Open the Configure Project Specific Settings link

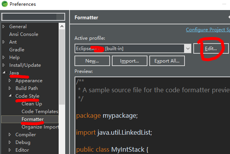[208, 30]
